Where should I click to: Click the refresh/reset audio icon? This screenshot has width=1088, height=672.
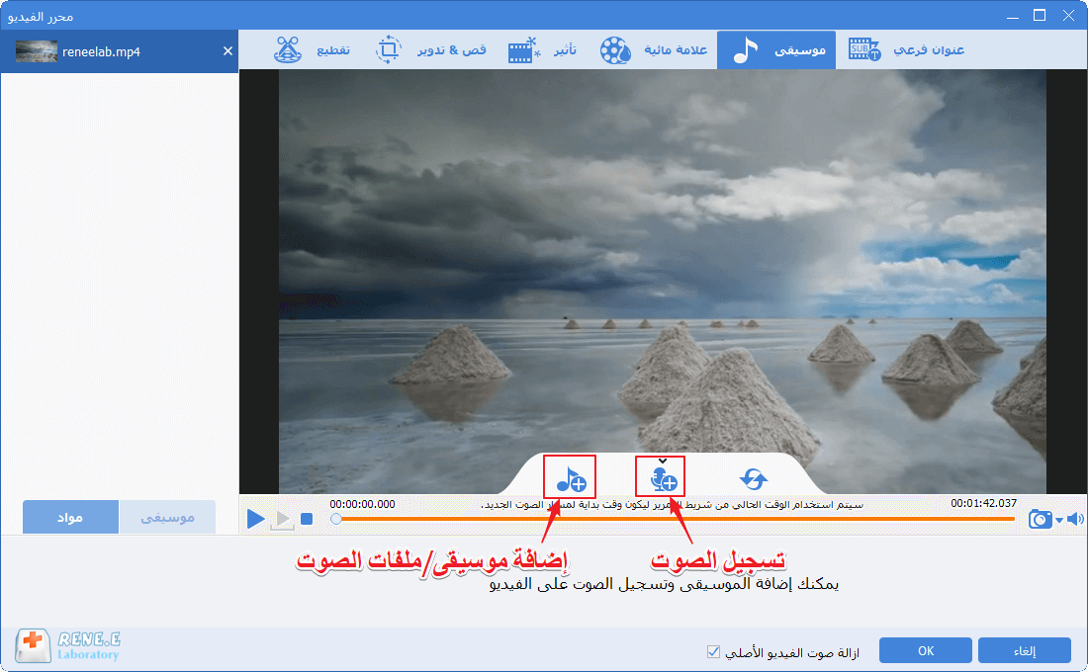tap(754, 478)
